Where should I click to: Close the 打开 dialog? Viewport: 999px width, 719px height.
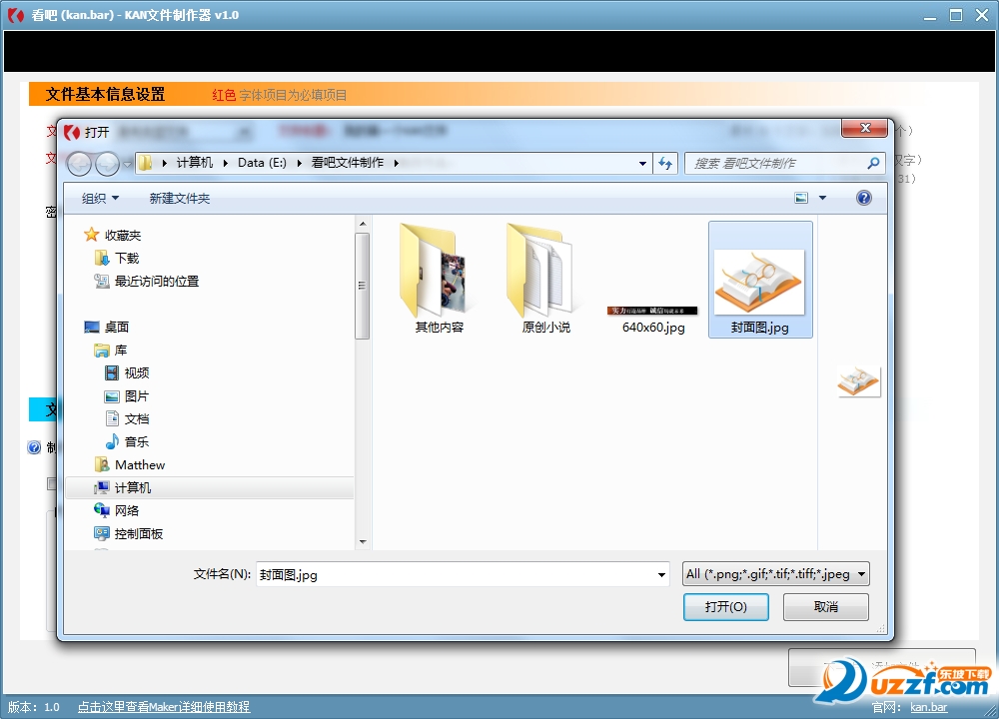[x=864, y=128]
